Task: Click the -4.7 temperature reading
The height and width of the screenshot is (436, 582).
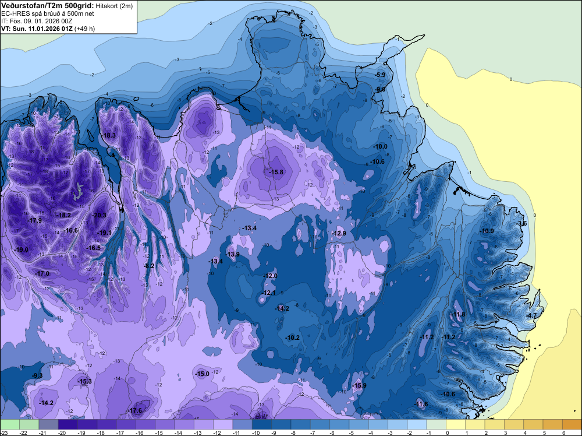Action: [531, 315]
